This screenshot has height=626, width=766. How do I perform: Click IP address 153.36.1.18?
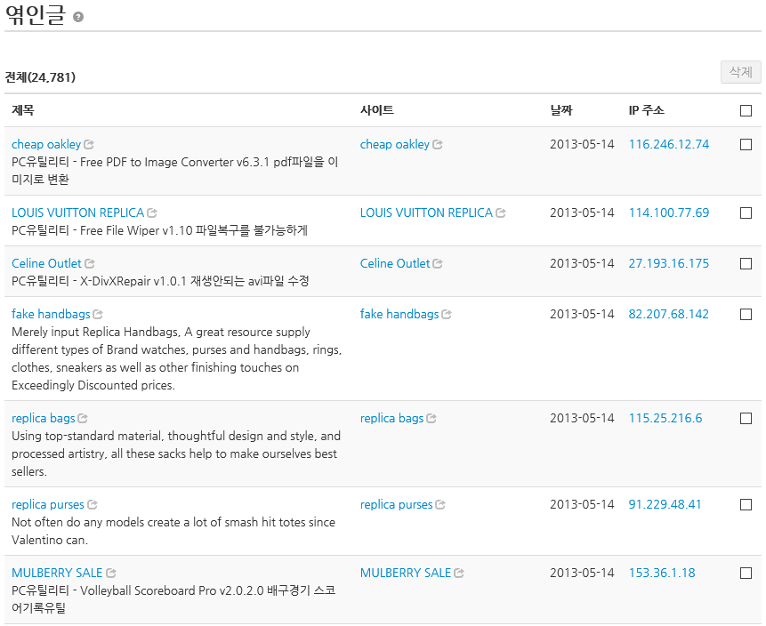point(662,574)
